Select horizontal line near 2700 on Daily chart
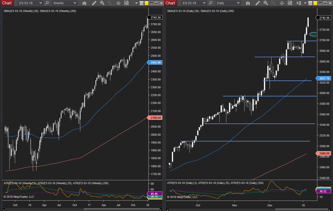This screenshot has height=211, width=333. [x=301, y=41]
